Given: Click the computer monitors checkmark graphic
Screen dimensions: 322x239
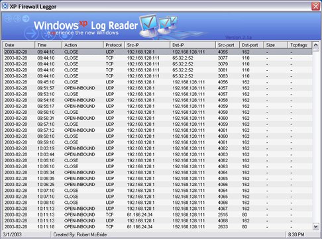Looking at the screenshot, I should [158, 26].
